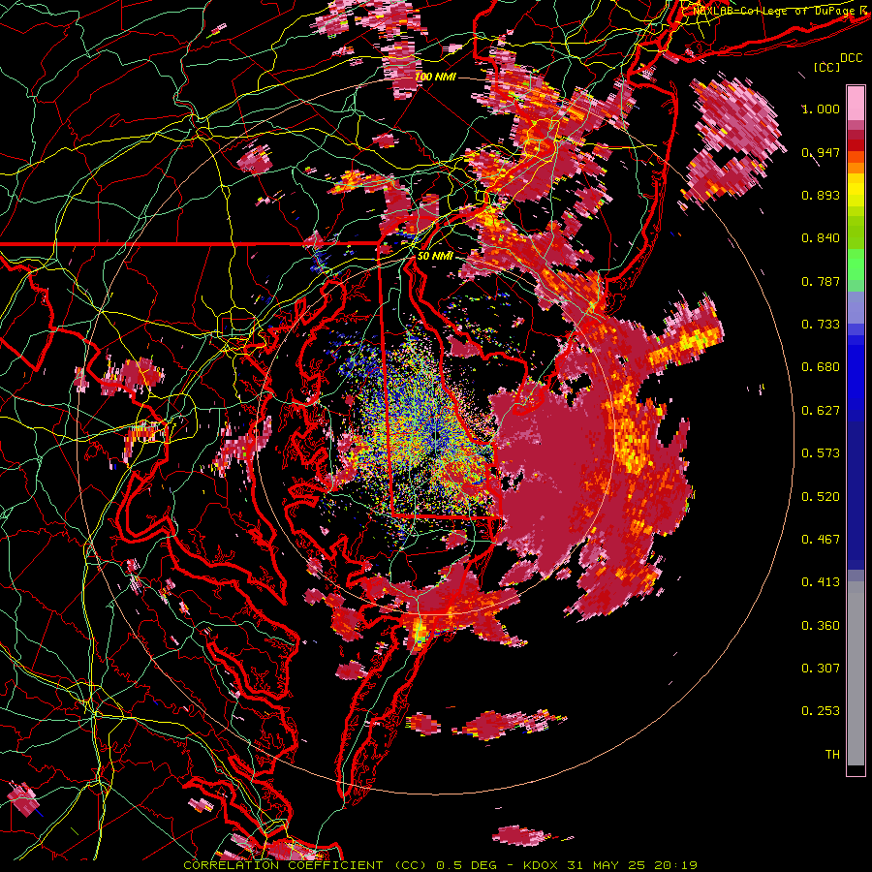Click the 0.307 legend value

(x=821, y=669)
